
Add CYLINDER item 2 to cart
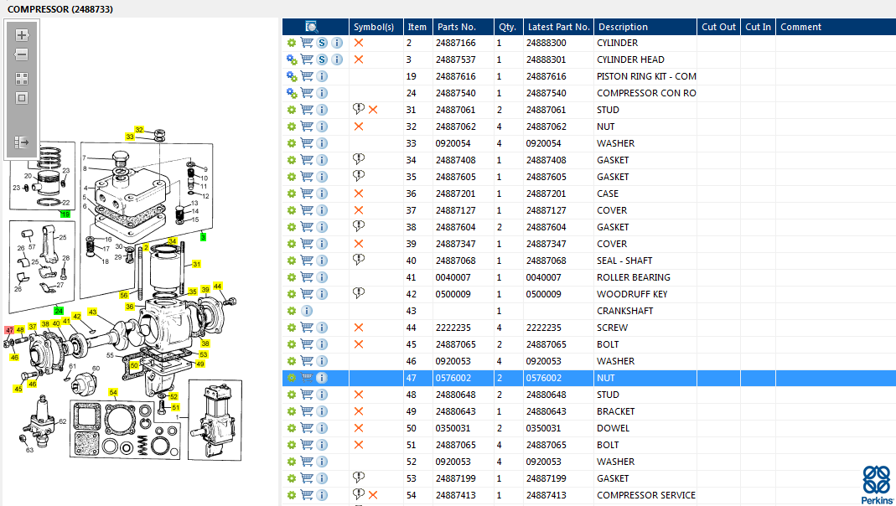307,43
